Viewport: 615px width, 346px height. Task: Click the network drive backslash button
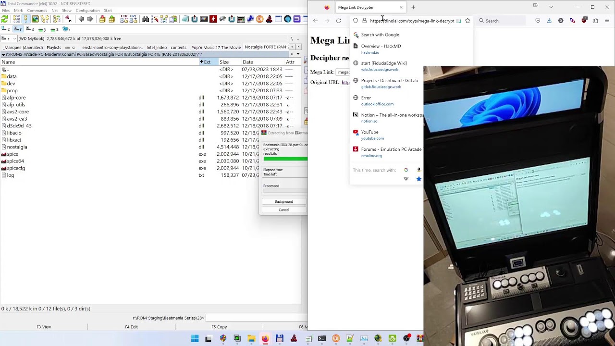pos(66,29)
